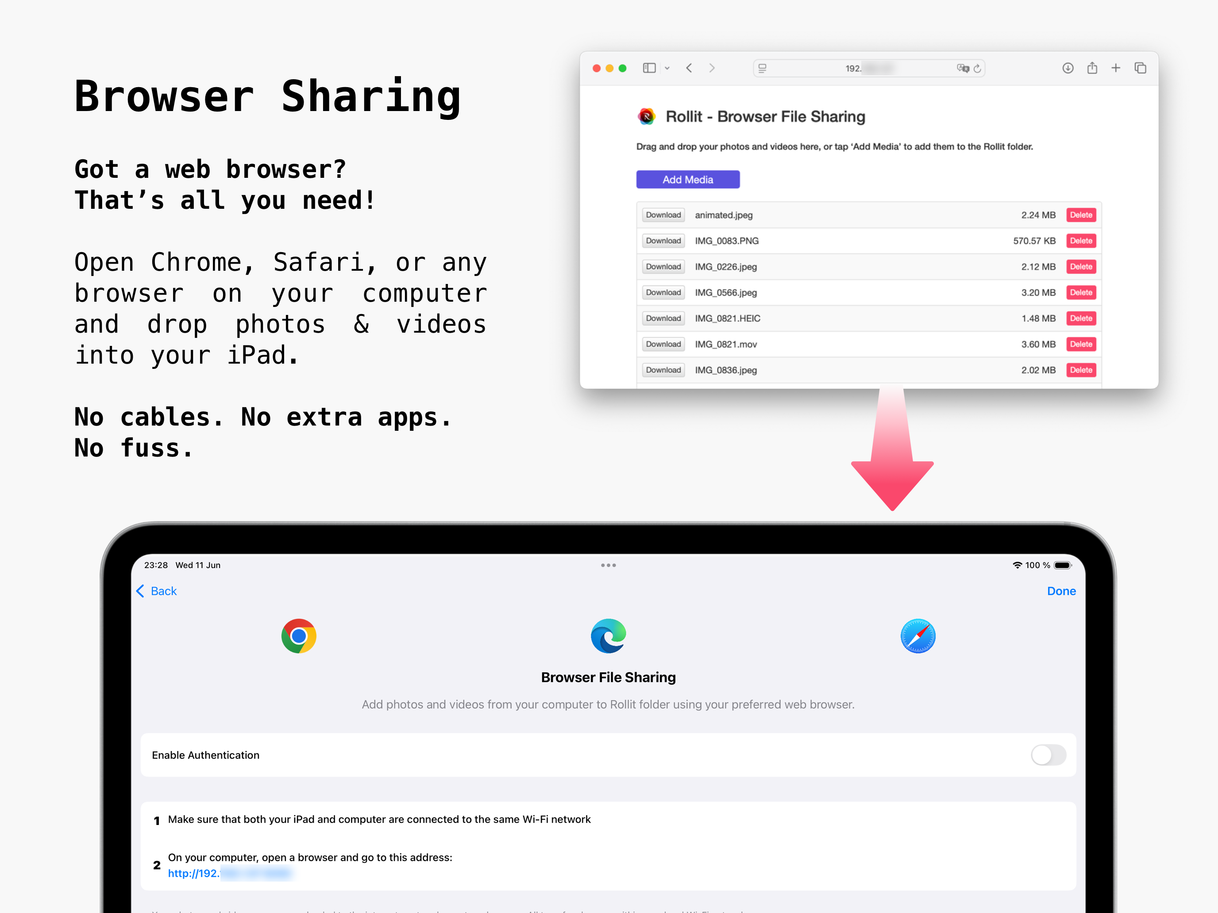Open the Share menu in Safari toolbar
Viewport: 1218px width, 913px height.
pyautogui.click(x=1092, y=68)
